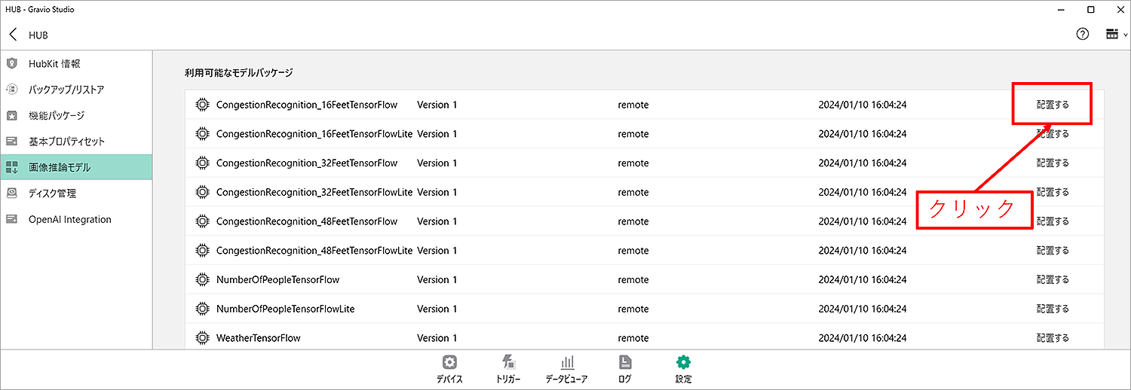The width and height of the screenshot is (1131, 390).
Task: Switch to the データビューア tab
Action: tap(566, 369)
